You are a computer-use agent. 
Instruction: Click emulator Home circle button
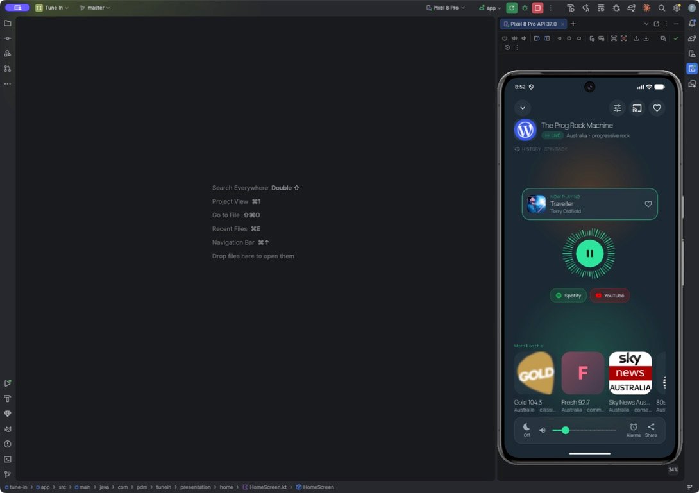[x=569, y=38]
